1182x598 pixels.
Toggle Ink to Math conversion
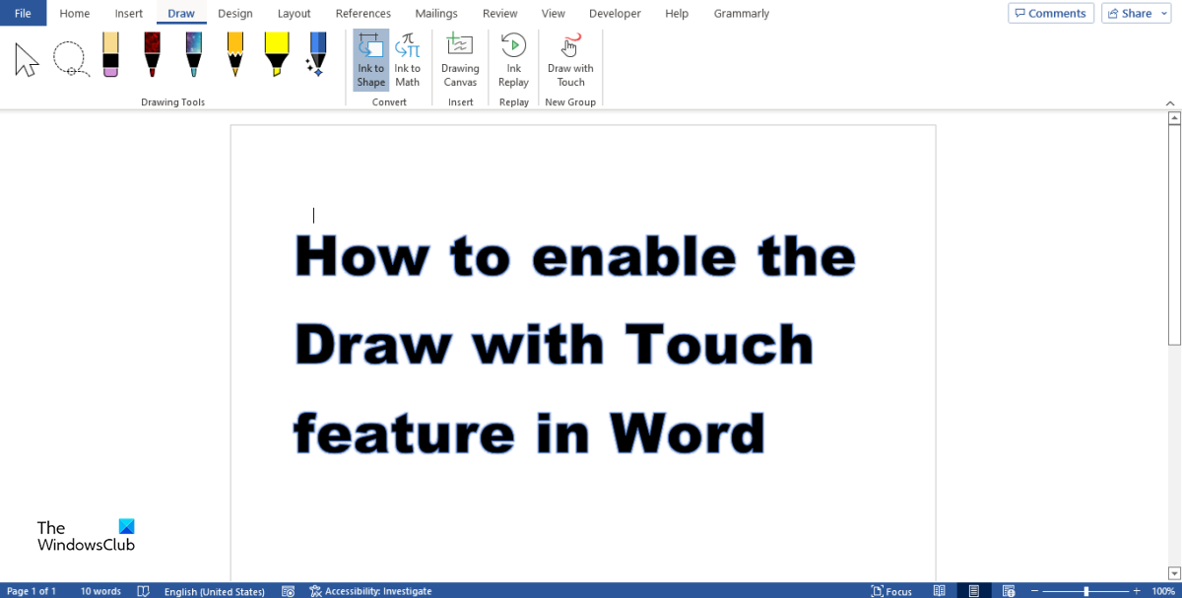[407, 59]
